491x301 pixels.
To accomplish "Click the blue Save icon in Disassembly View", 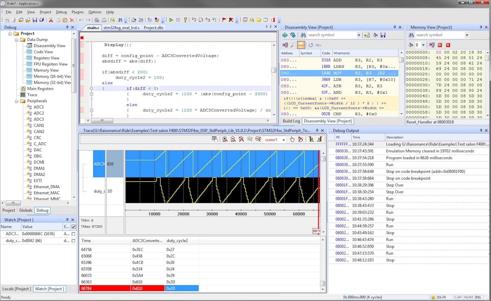I will point(383,35).
